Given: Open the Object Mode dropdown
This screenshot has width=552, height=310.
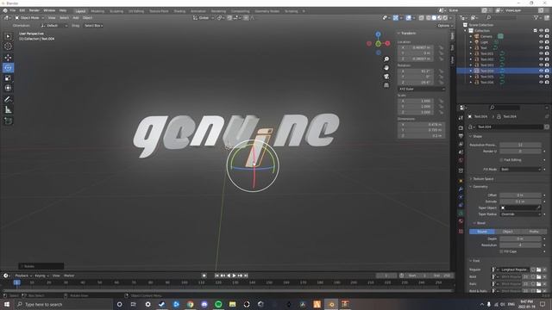Looking at the screenshot, I should [x=29, y=17].
